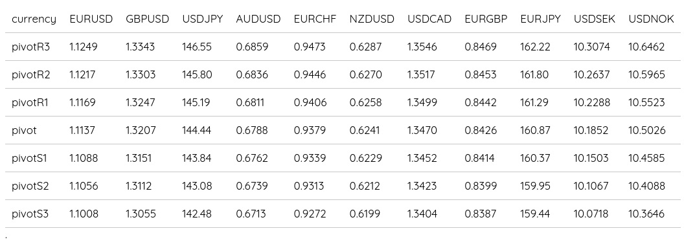The height and width of the screenshot is (246, 684).
Task: Select USDCAD pivot value 1.3470
Action: 422,130
